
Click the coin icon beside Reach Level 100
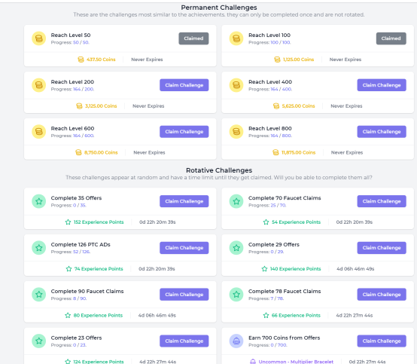point(236,38)
